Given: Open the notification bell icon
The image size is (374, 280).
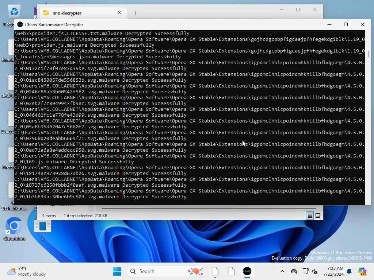Looking at the screenshot, I should point(349,271).
